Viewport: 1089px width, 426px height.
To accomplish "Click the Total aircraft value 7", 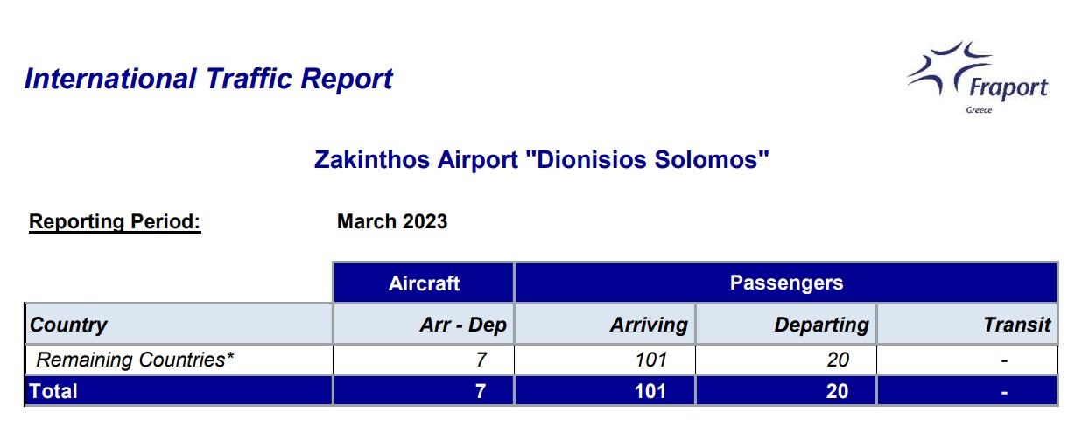I will click(x=480, y=391).
